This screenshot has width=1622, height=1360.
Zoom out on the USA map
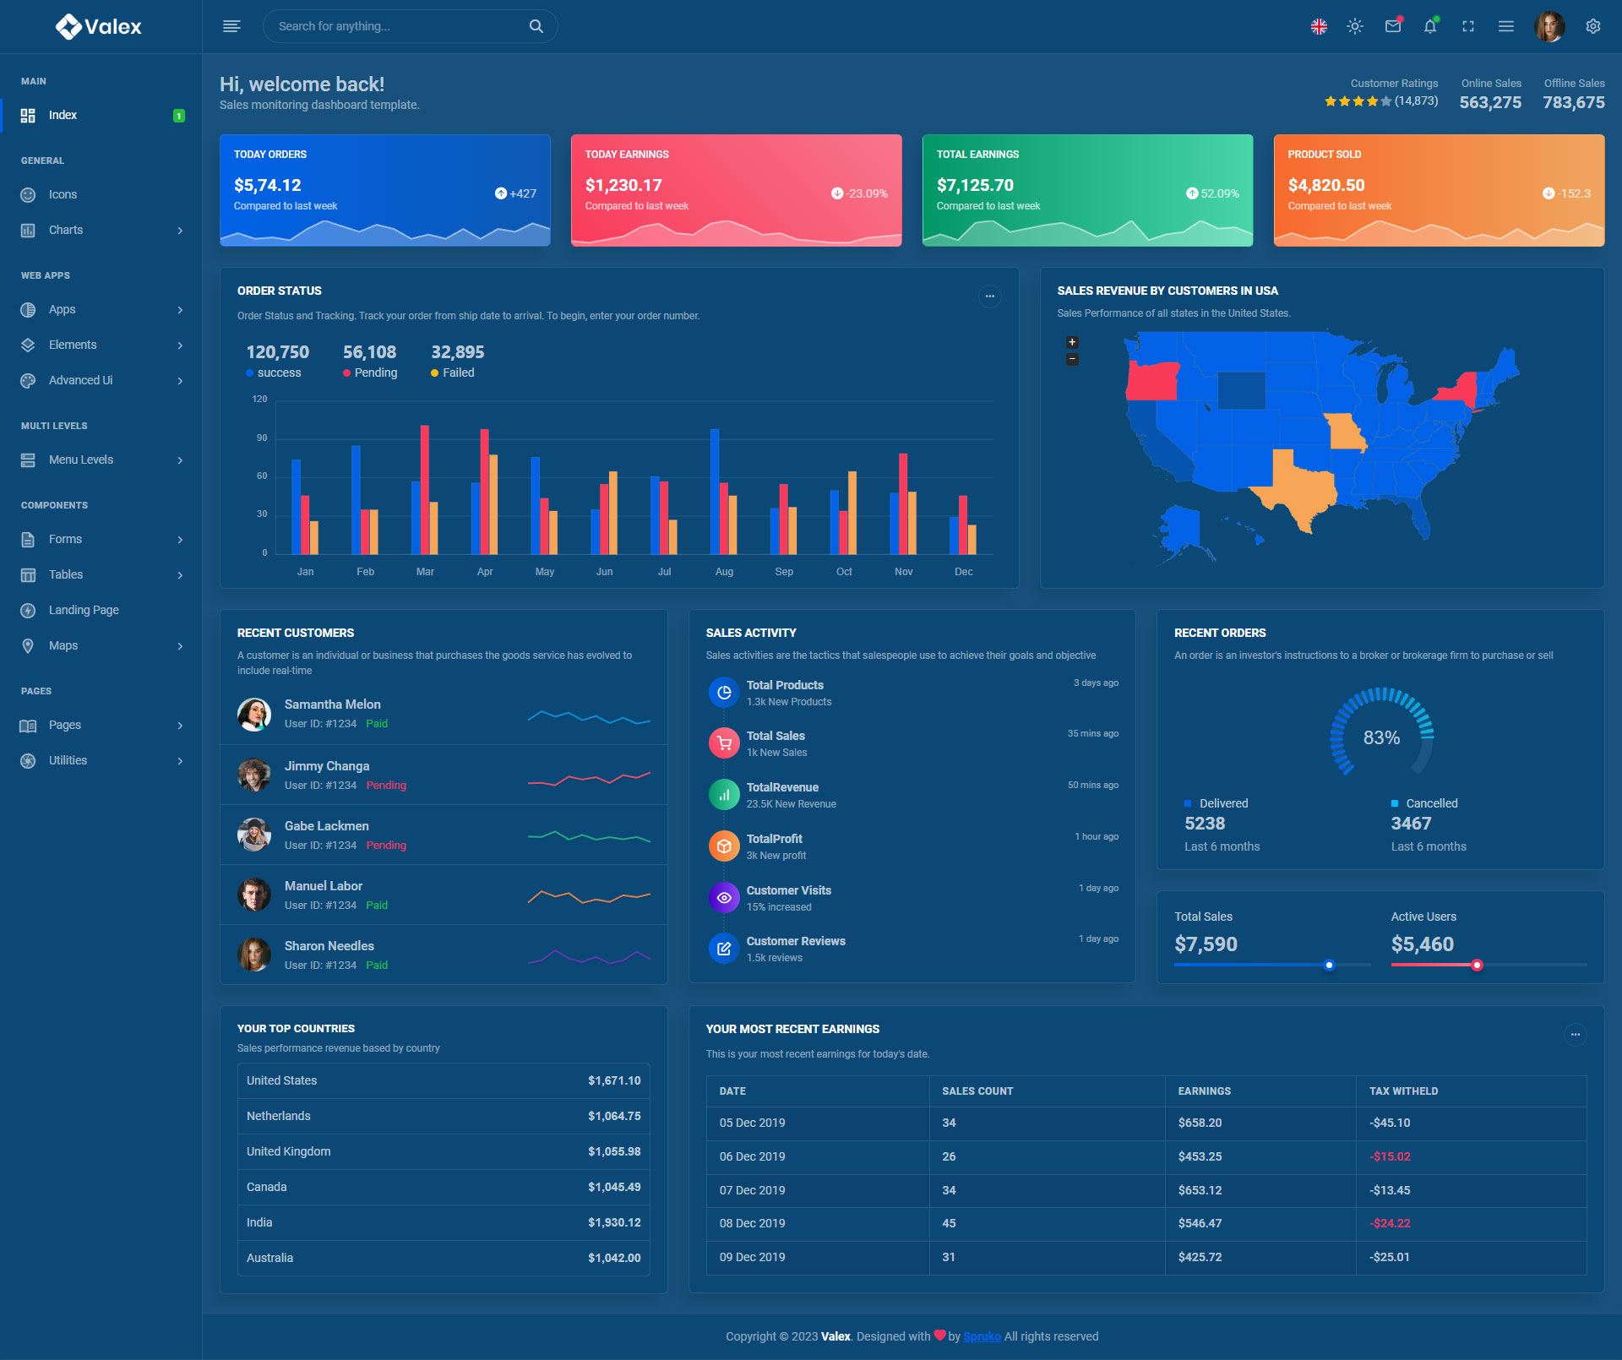pos(1072,359)
